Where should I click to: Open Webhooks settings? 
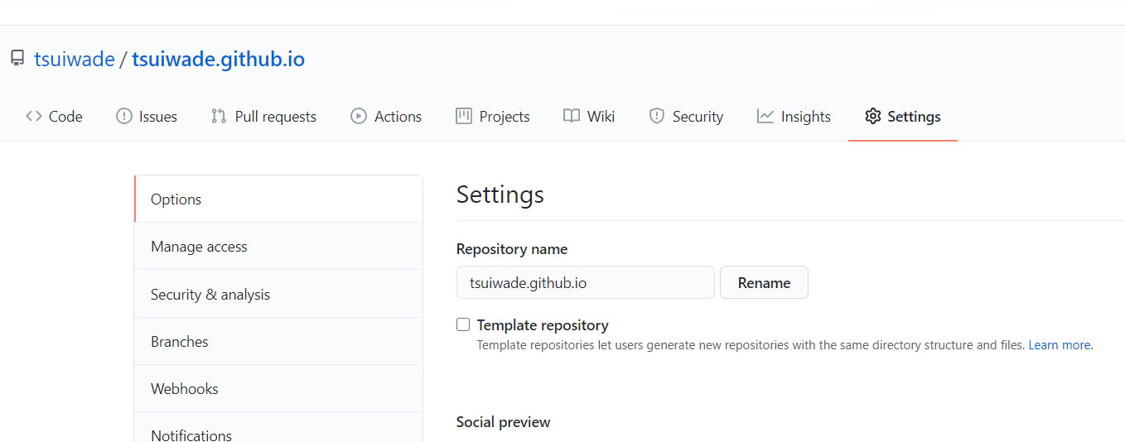point(278,388)
